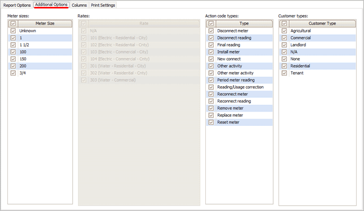364x211 pixels.
Task: Open the Print Settings tab
Action: click(x=103, y=5)
